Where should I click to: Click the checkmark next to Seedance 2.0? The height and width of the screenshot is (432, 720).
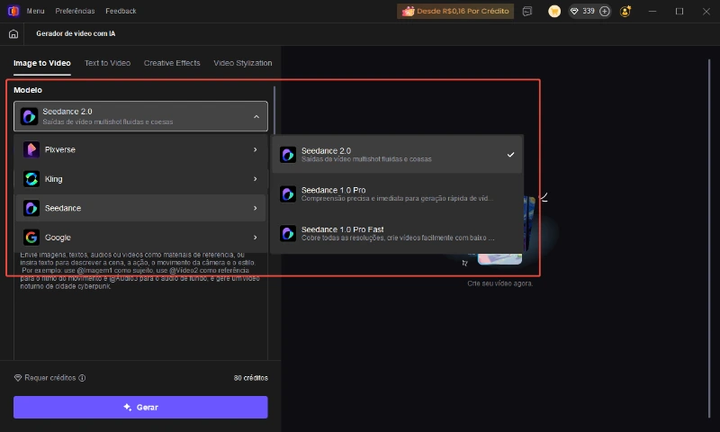tap(510, 155)
